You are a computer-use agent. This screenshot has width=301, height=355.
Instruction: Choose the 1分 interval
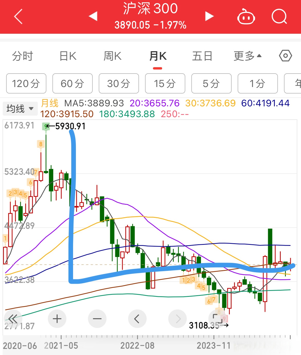click(x=258, y=83)
